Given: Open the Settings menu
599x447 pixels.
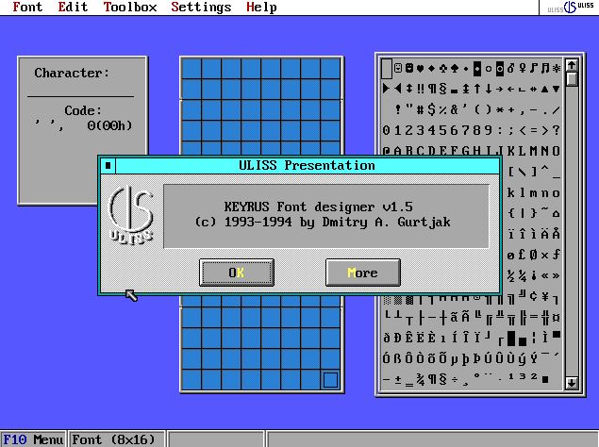Looking at the screenshot, I should pyautogui.click(x=201, y=8).
